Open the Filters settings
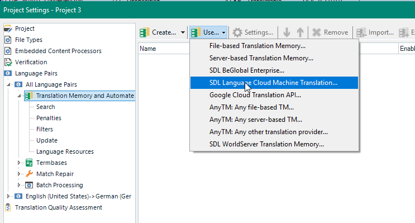The width and height of the screenshot is (415, 223). pyautogui.click(x=45, y=129)
